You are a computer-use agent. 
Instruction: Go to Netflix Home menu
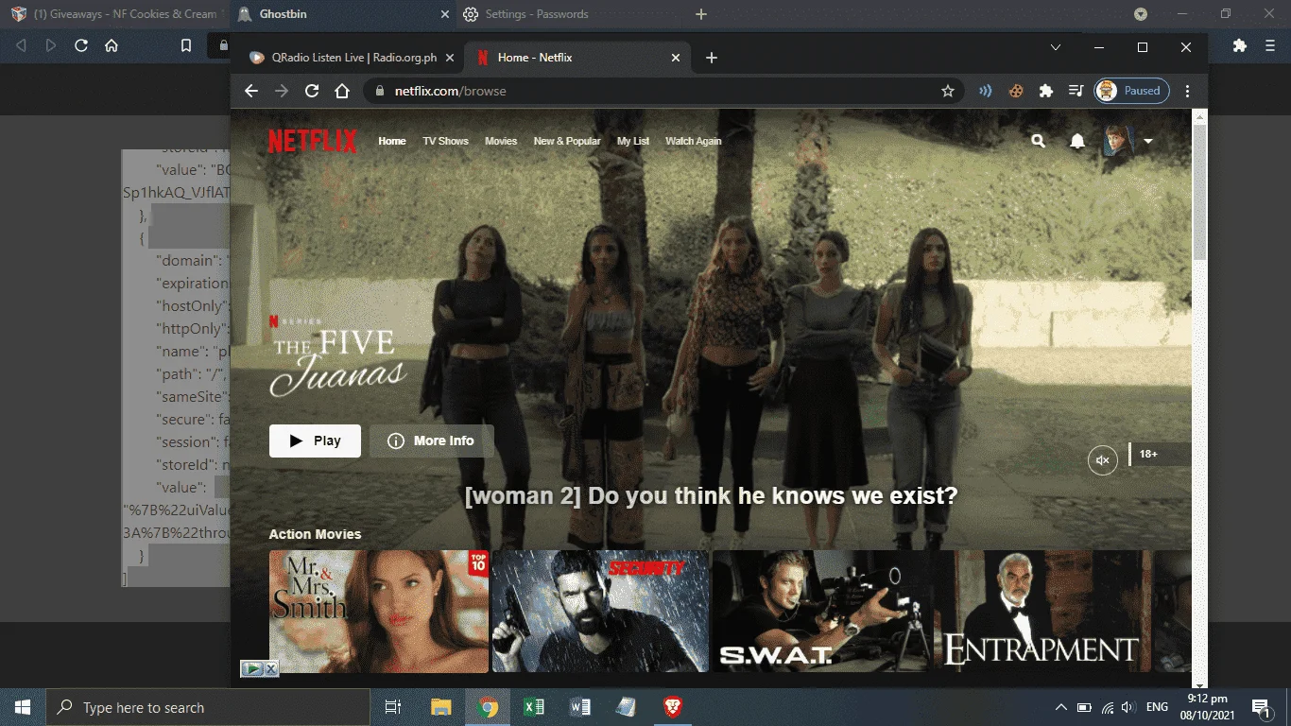click(x=392, y=141)
